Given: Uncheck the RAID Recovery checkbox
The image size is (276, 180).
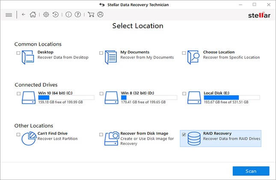Looking at the screenshot, I should (184, 135).
